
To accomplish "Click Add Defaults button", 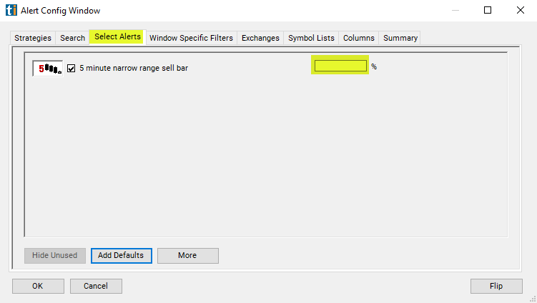I will [122, 255].
